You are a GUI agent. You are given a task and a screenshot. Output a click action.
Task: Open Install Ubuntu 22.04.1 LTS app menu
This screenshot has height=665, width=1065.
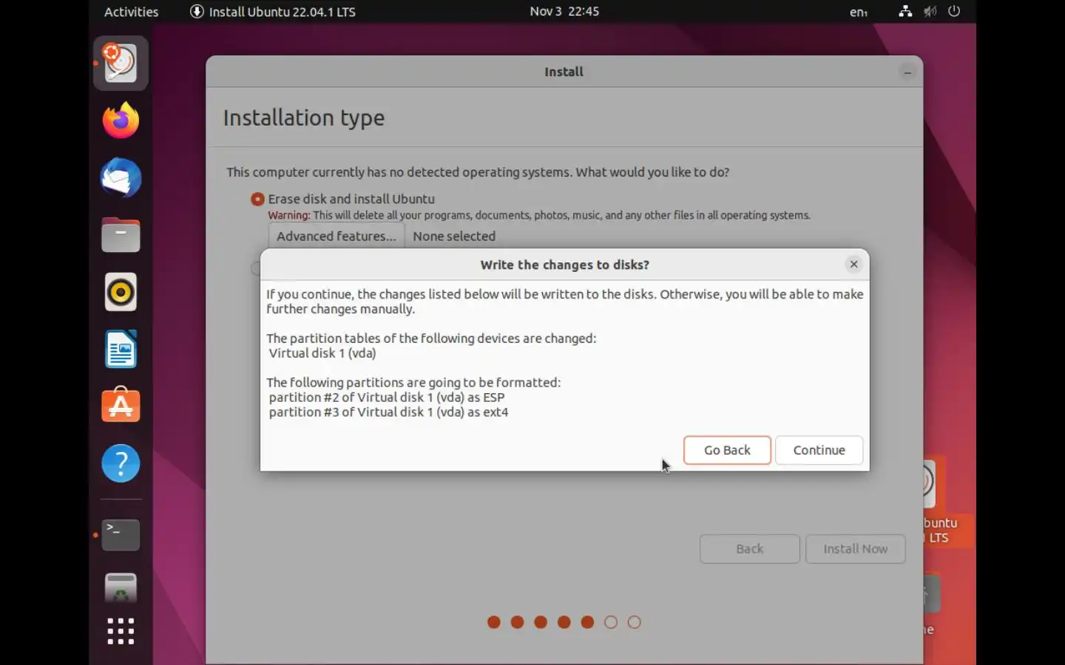click(273, 12)
